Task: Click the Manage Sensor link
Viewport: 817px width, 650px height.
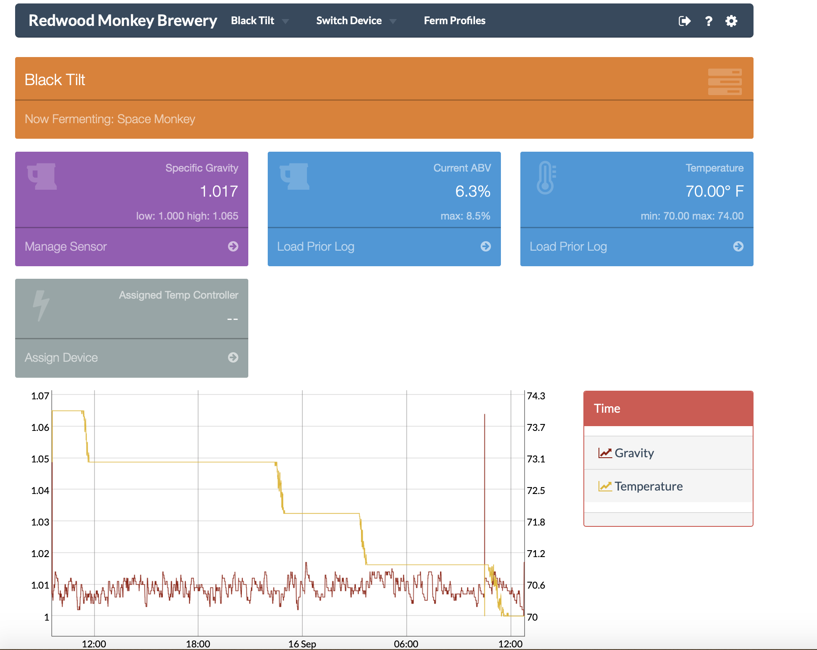Action: click(66, 246)
